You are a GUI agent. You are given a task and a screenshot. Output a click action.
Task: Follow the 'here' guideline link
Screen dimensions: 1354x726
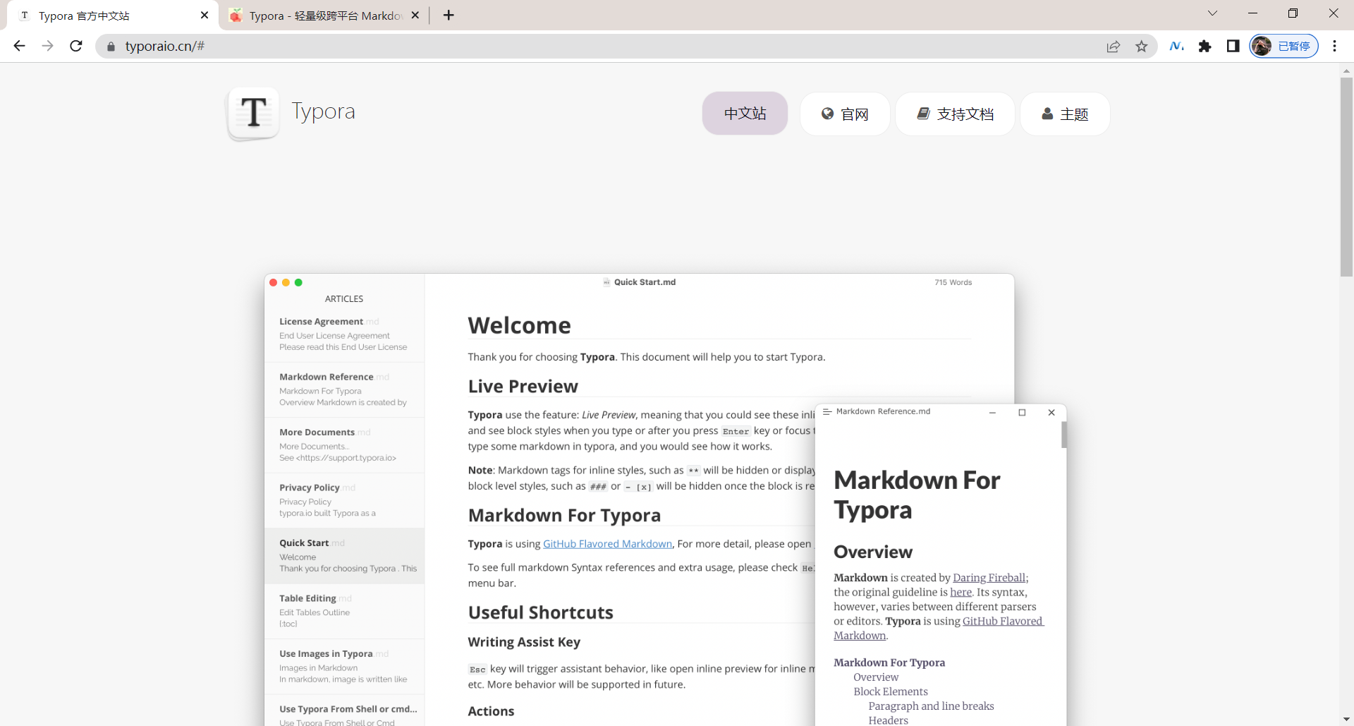[960, 593]
